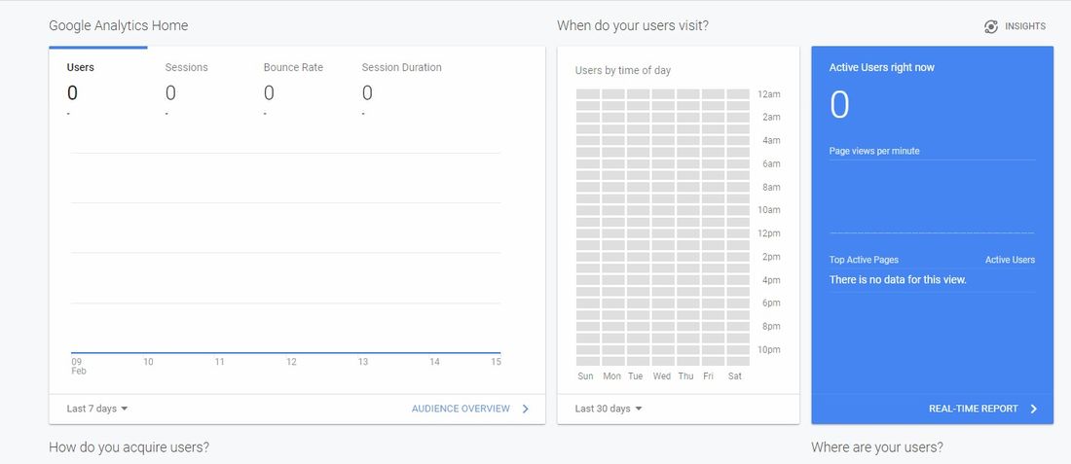
Task: Click the 12am label on heatmap
Action: pos(769,94)
